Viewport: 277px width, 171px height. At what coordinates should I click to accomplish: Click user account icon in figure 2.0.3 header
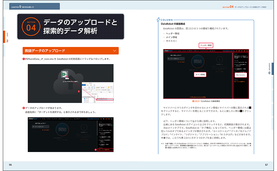pyautogui.click(x=247, y=51)
